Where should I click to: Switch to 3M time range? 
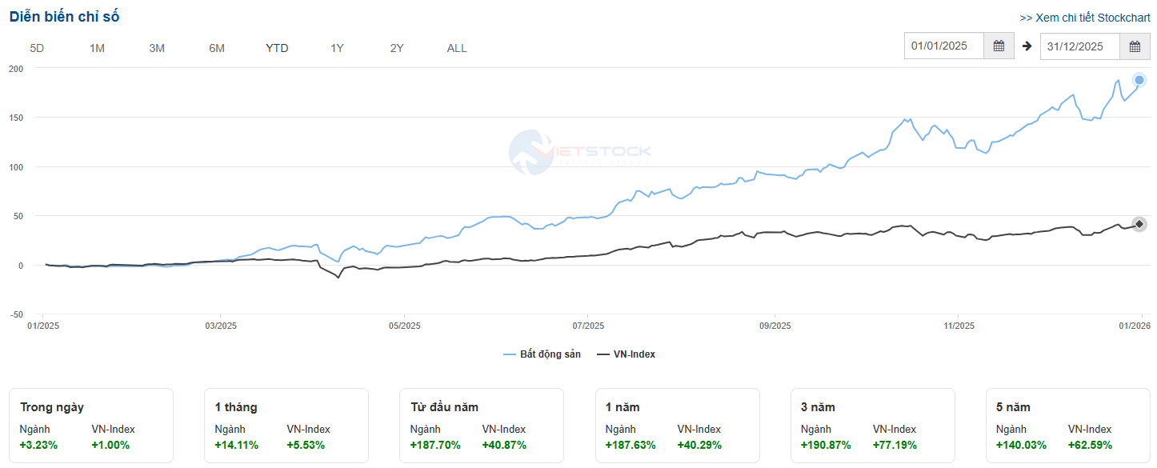[157, 48]
